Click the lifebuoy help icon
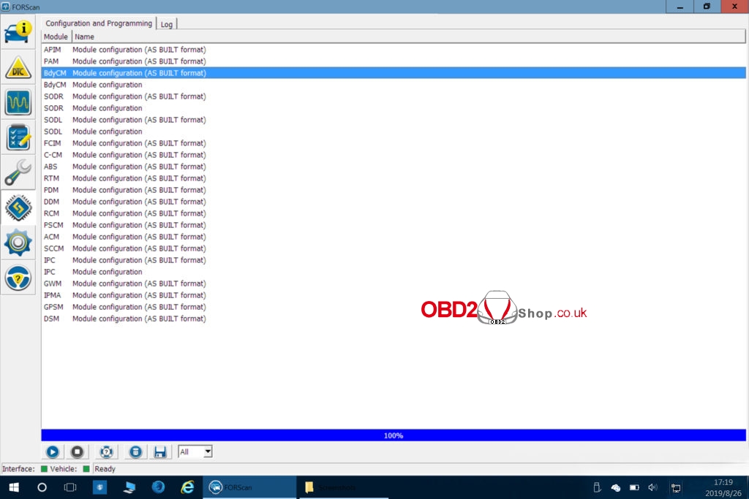Screen dimensions: 749x499 click(x=108, y=452)
